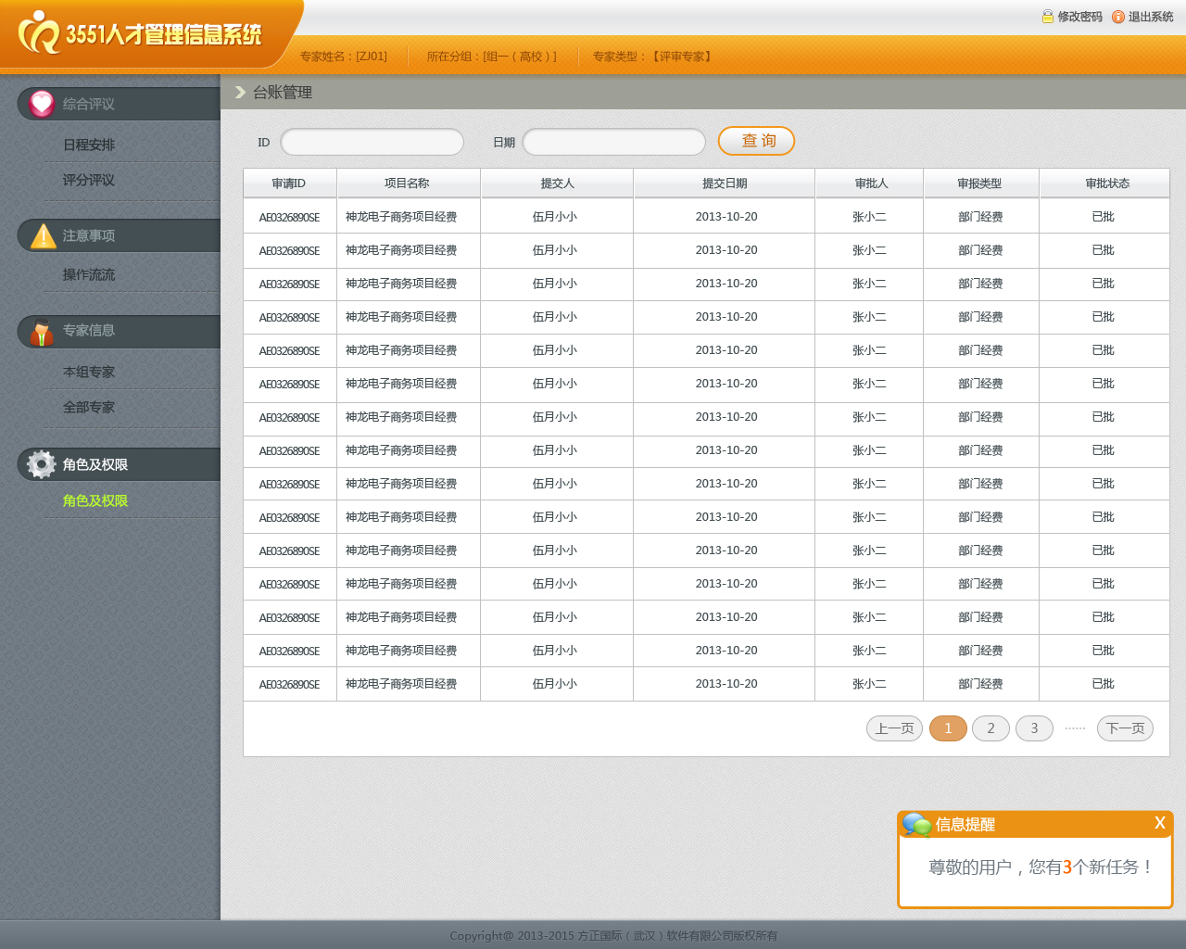Collapse the 角色及权限 menu header
This screenshot has height=949, width=1186.
[120, 464]
